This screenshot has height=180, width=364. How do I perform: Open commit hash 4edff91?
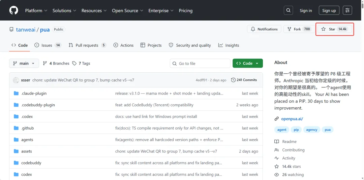[201, 80]
